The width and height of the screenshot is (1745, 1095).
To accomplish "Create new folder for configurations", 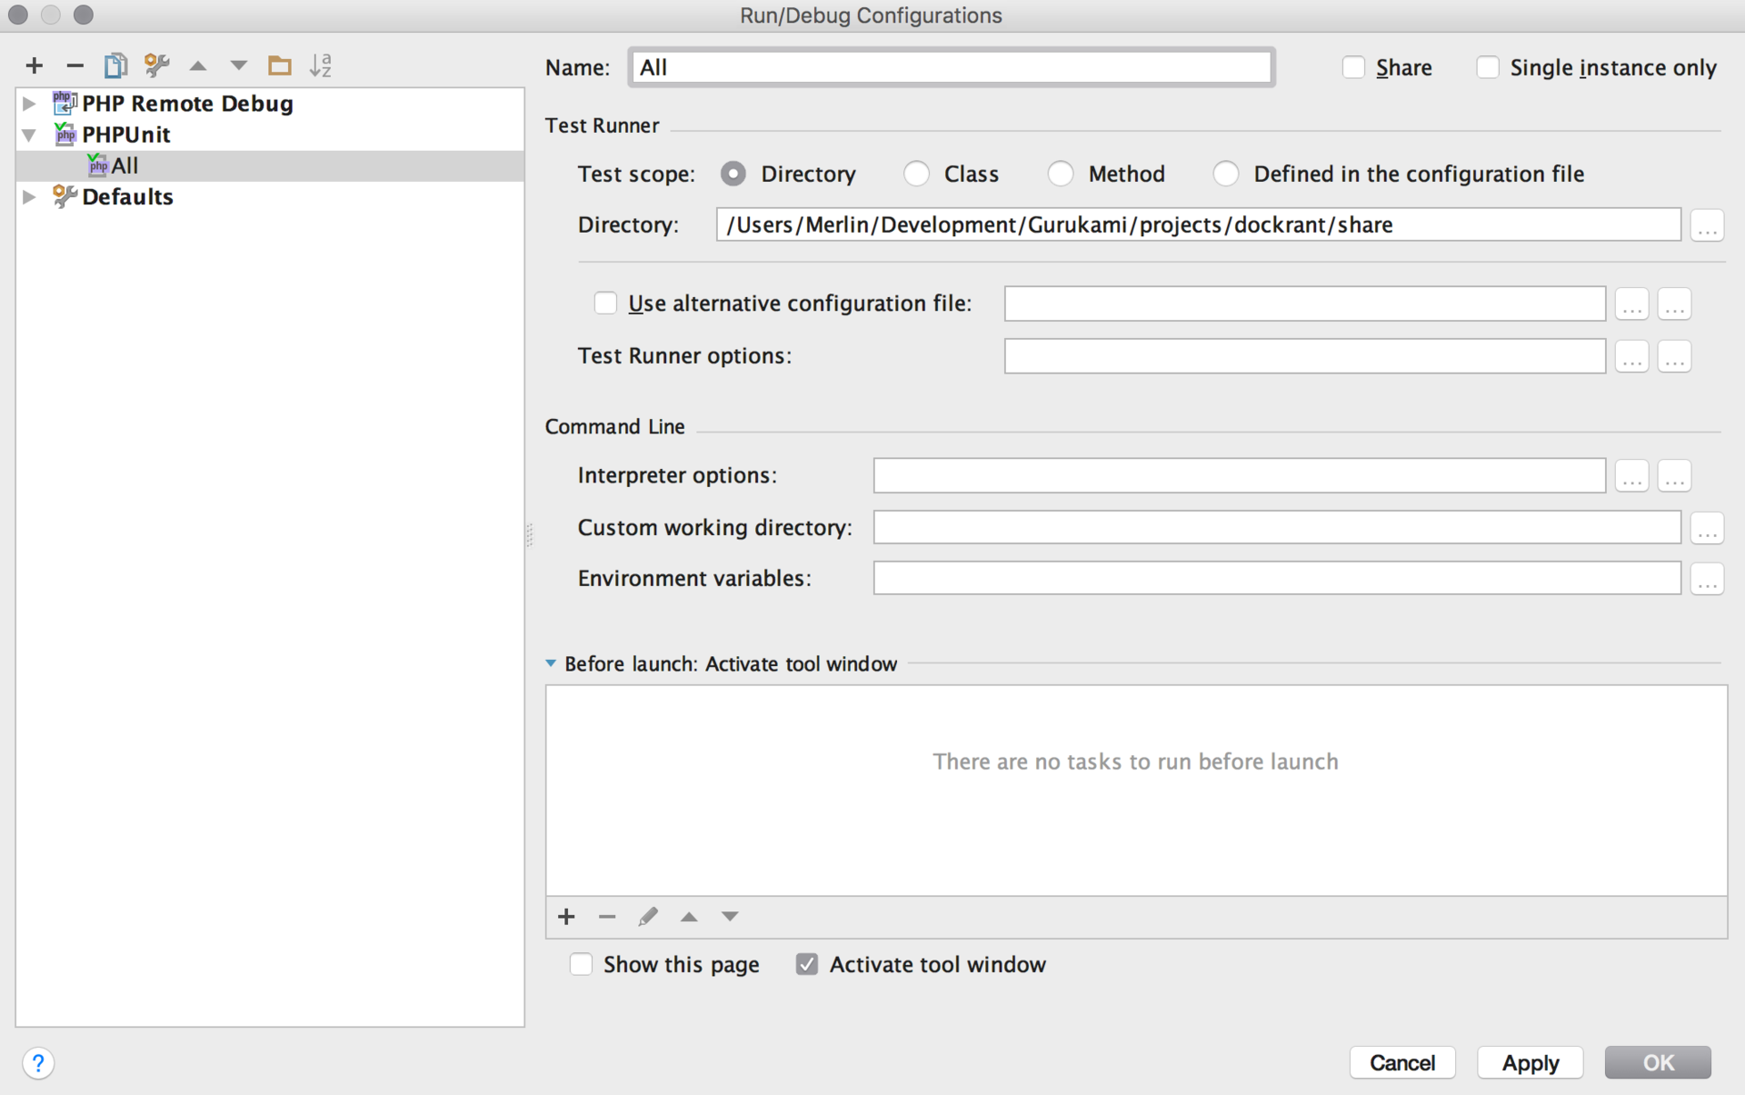I will pyautogui.click(x=279, y=65).
